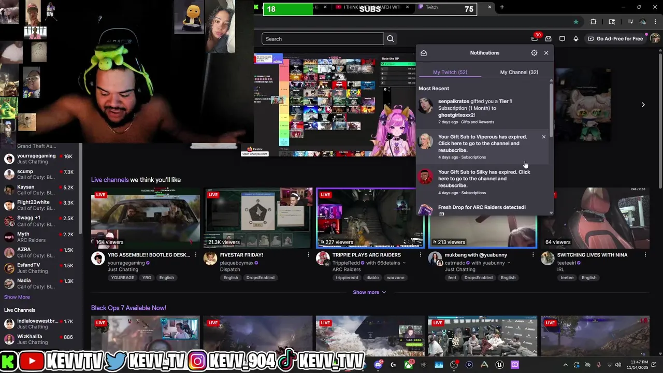The height and width of the screenshot is (373, 663).
Task: Switch to My Channel (32) tab
Action: [519, 72]
